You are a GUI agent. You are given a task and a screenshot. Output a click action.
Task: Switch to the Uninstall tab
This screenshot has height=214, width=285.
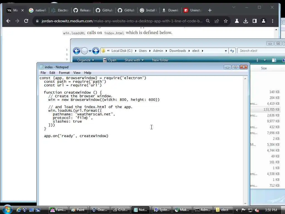coord(193,10)
